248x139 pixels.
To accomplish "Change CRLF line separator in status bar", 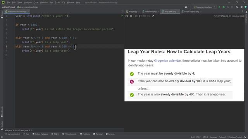I will tap(198, 137).
